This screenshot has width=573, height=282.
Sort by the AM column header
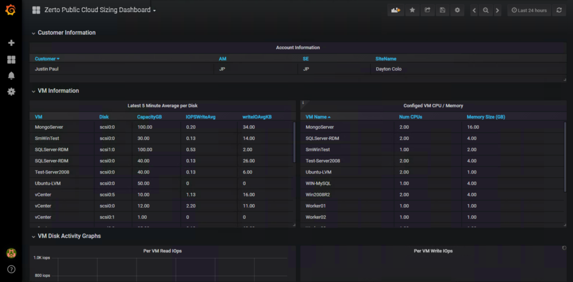click(223, 59)
